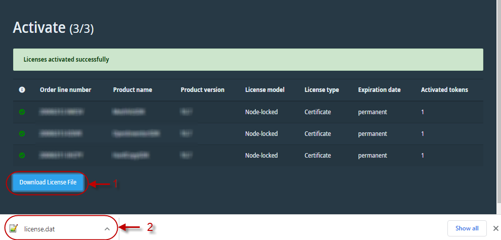Click the Product name column header
Image resolution: width=501 pixels, height=240 pixels.
pos(132,90)
